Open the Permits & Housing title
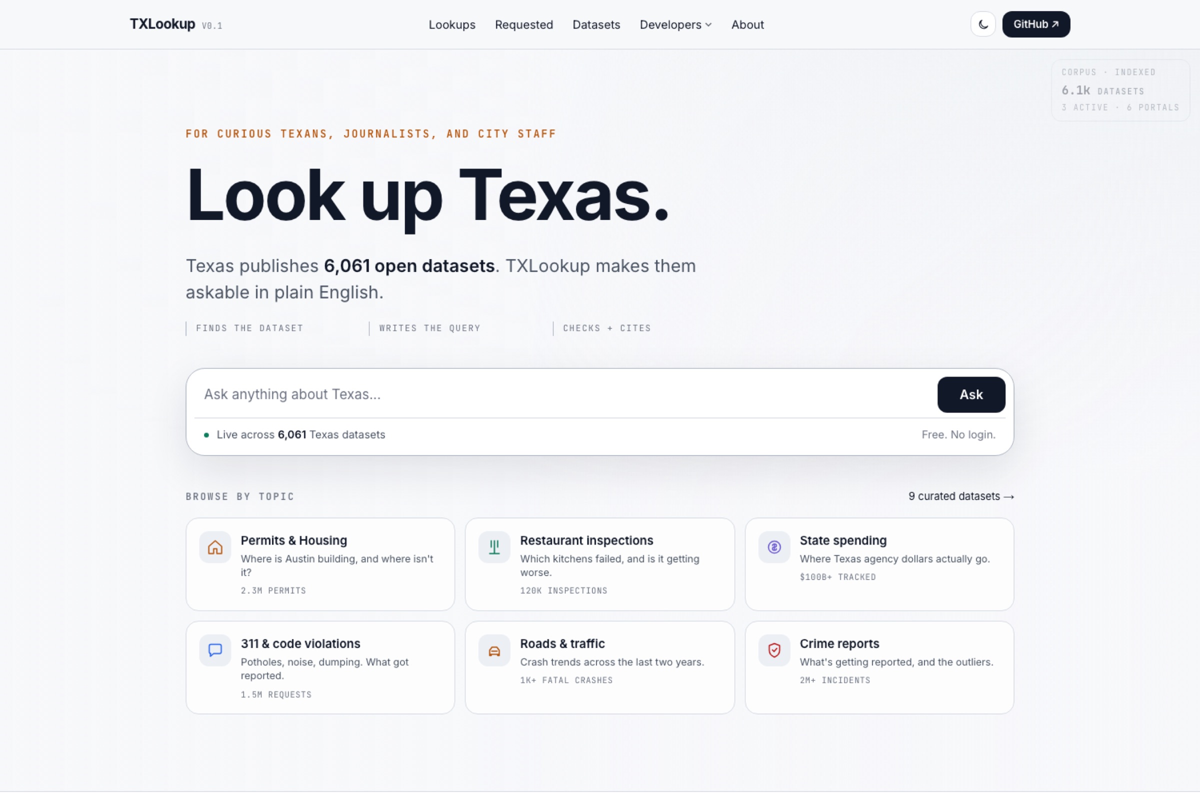Screen dimensions: 1200x800 point(293,540)
